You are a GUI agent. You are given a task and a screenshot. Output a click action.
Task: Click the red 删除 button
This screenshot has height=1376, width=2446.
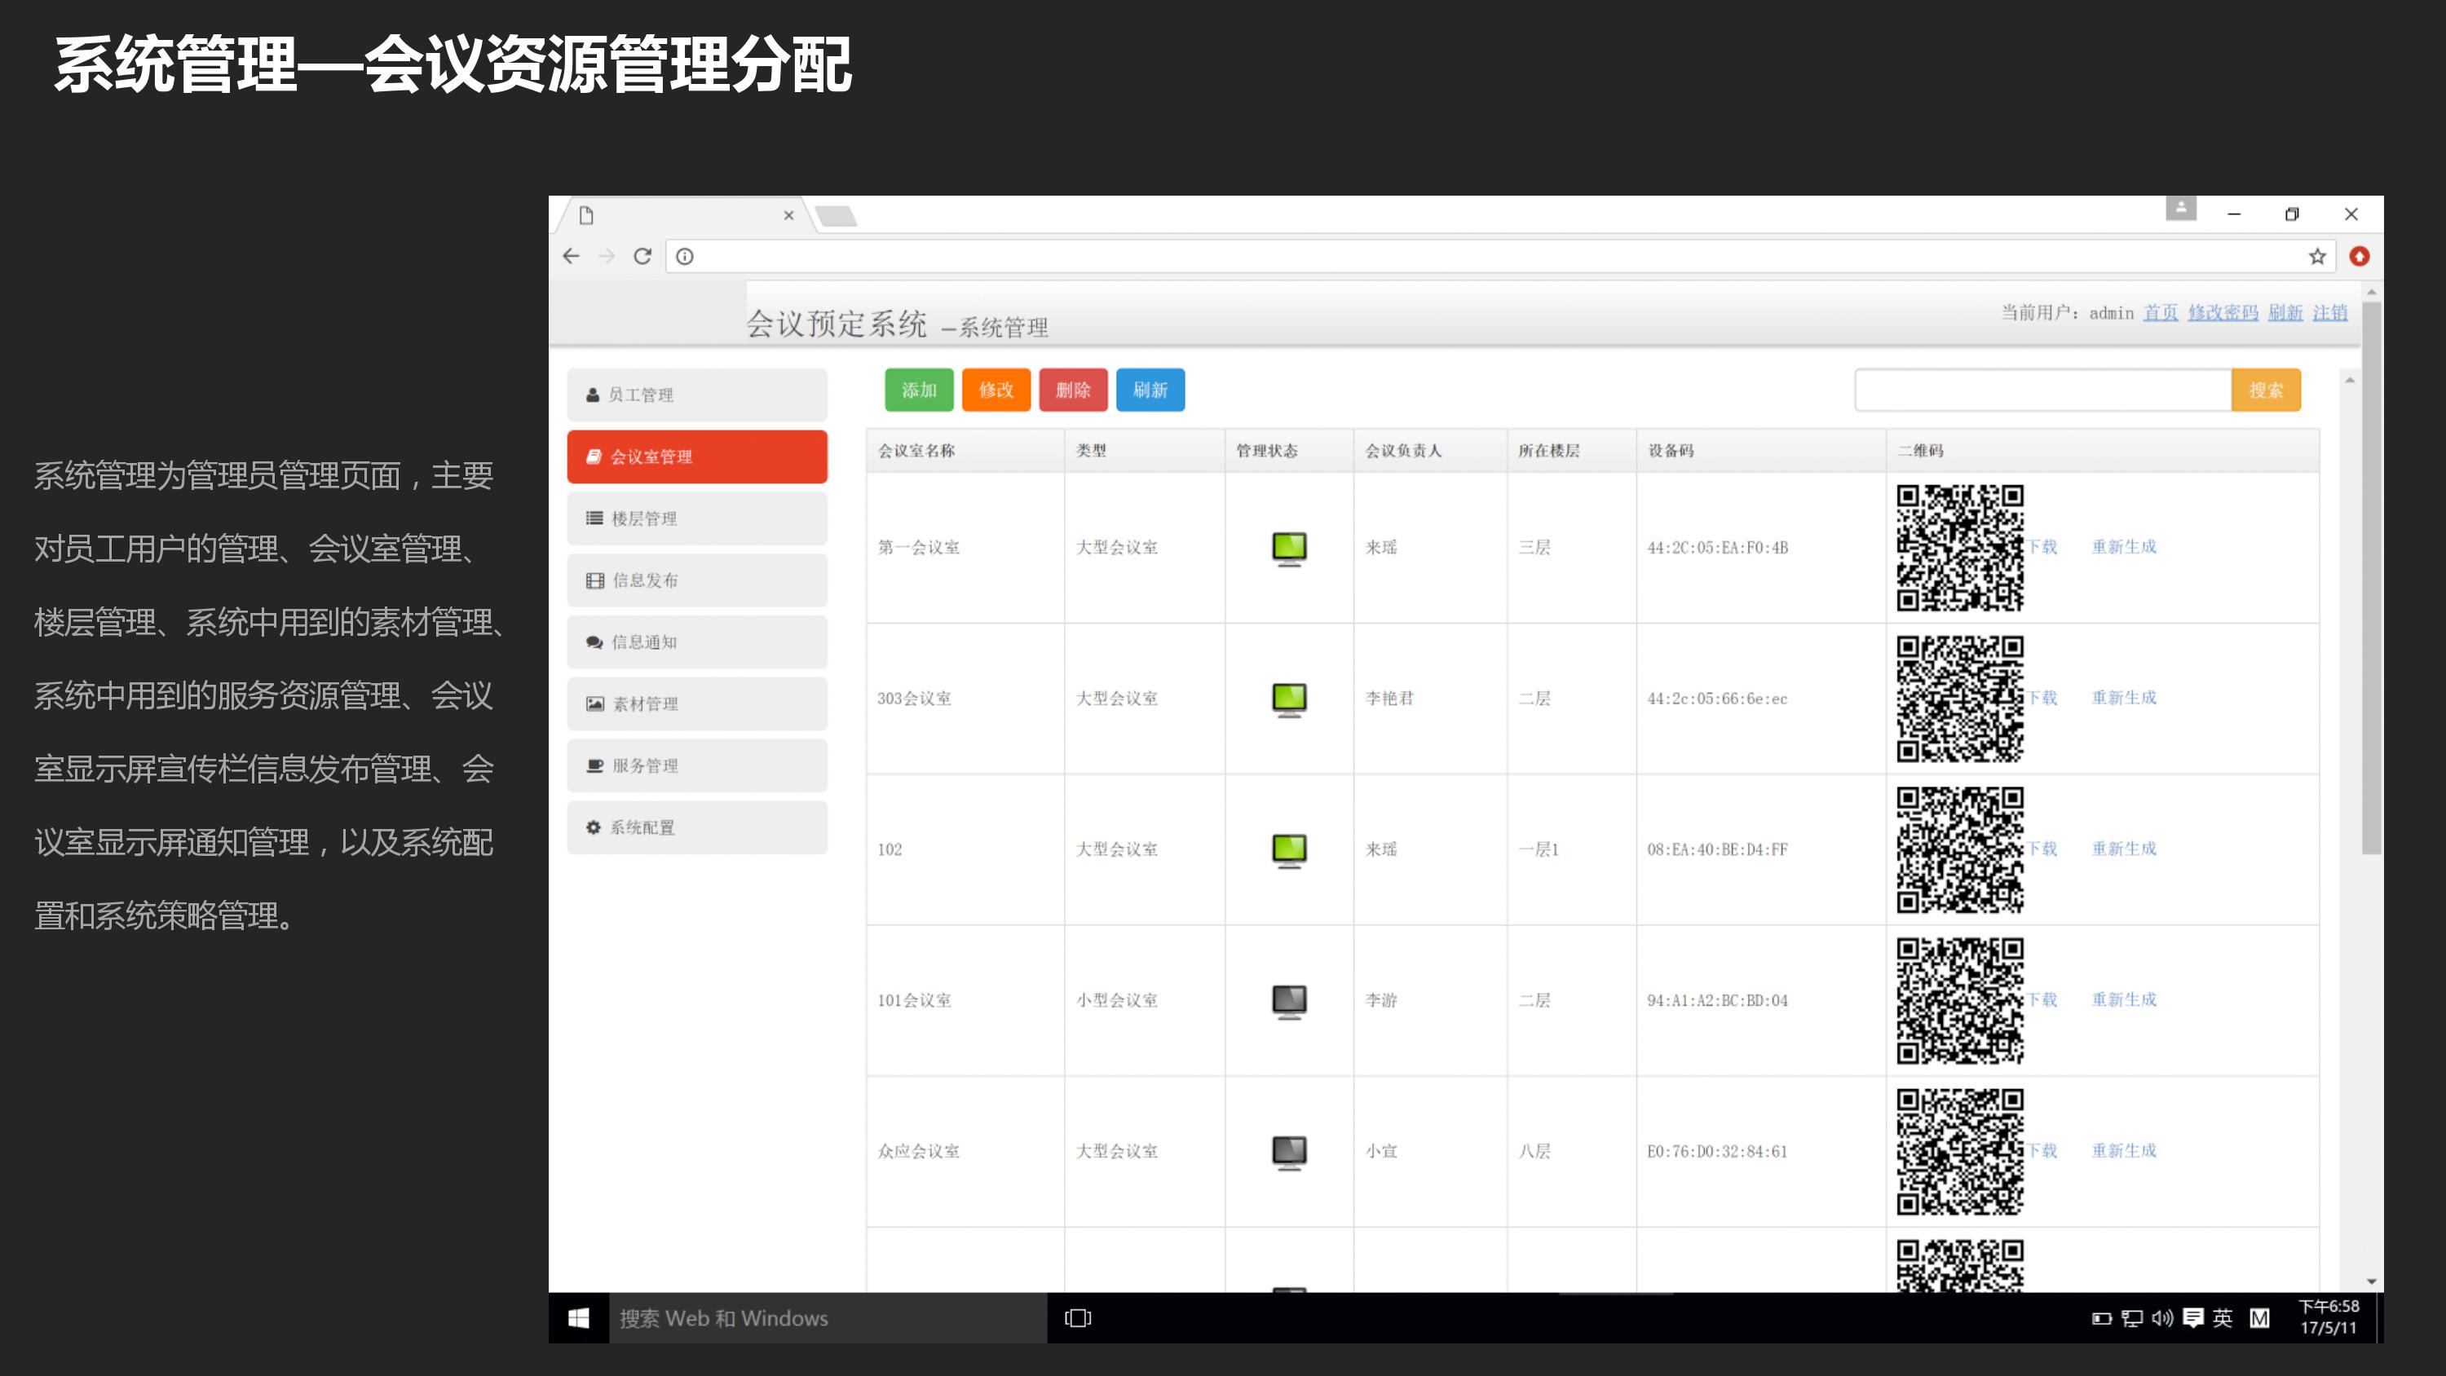(1073, 390)
